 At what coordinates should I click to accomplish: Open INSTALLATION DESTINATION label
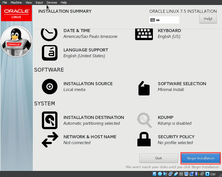(x=94, y=118)
